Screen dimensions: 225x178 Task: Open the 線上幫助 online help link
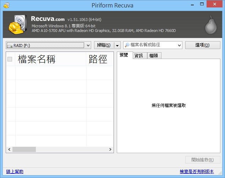(15, 171)
